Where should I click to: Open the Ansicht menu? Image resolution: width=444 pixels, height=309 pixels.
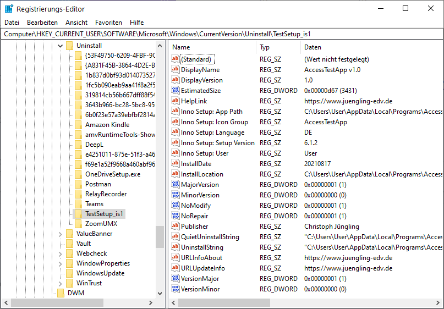point(76,23)
